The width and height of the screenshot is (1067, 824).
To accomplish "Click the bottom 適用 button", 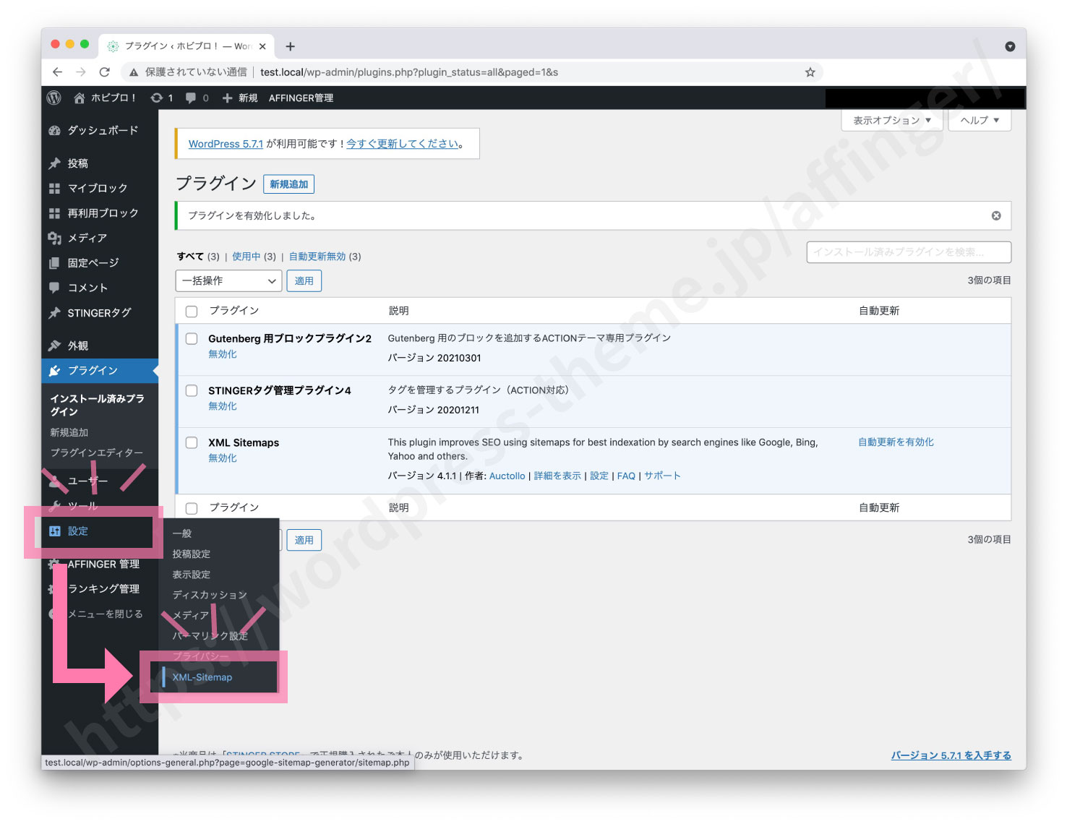I will tap(304, 540).
